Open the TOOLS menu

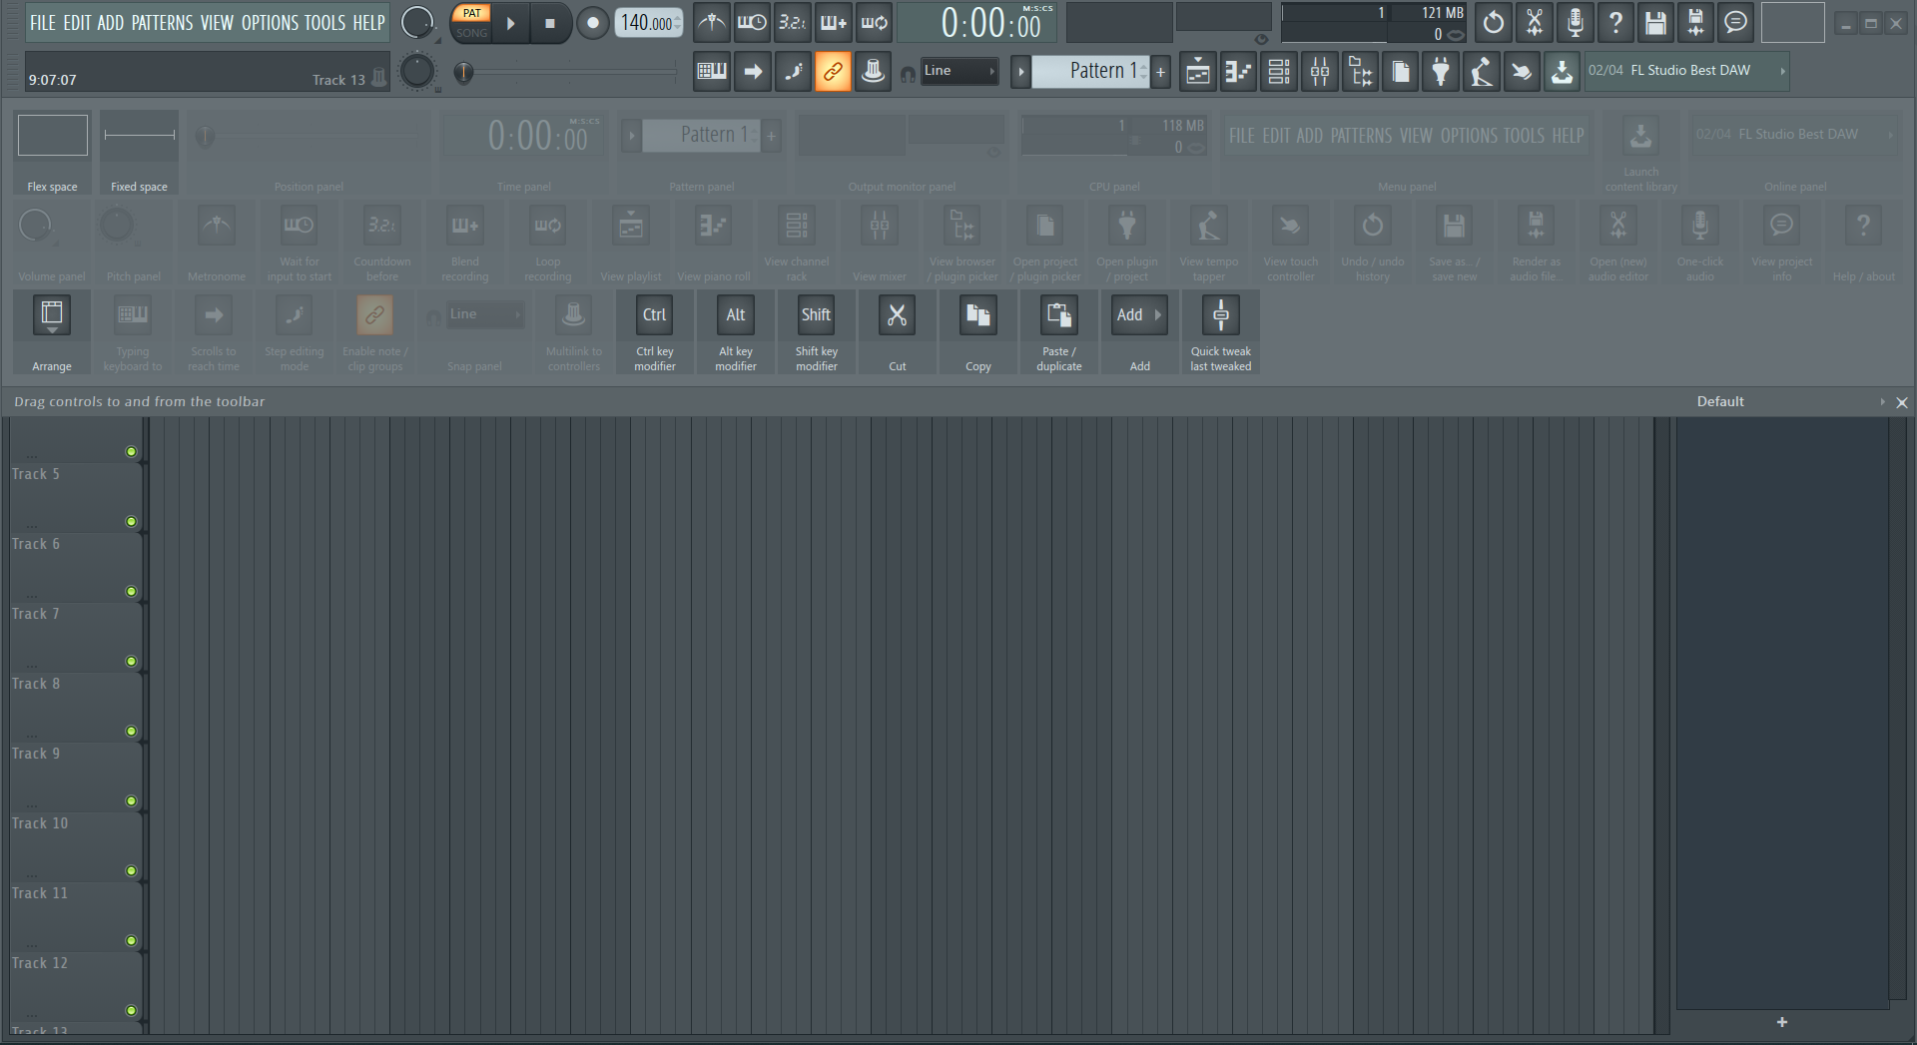point(324,23)
